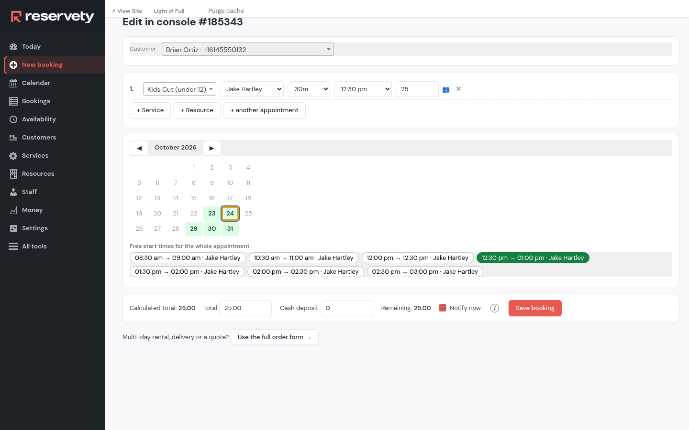
Task: Click the Services gear icon
Action: [13, 156]
